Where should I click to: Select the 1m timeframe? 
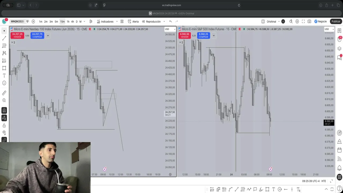pos(40,21)
